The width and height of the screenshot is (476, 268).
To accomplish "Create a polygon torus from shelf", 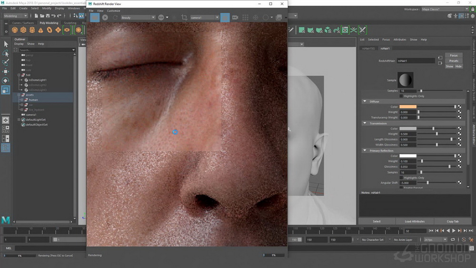I will (49, 30).
